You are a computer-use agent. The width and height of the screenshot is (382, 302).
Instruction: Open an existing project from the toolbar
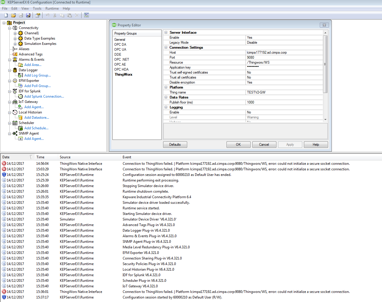click(13, 15)
